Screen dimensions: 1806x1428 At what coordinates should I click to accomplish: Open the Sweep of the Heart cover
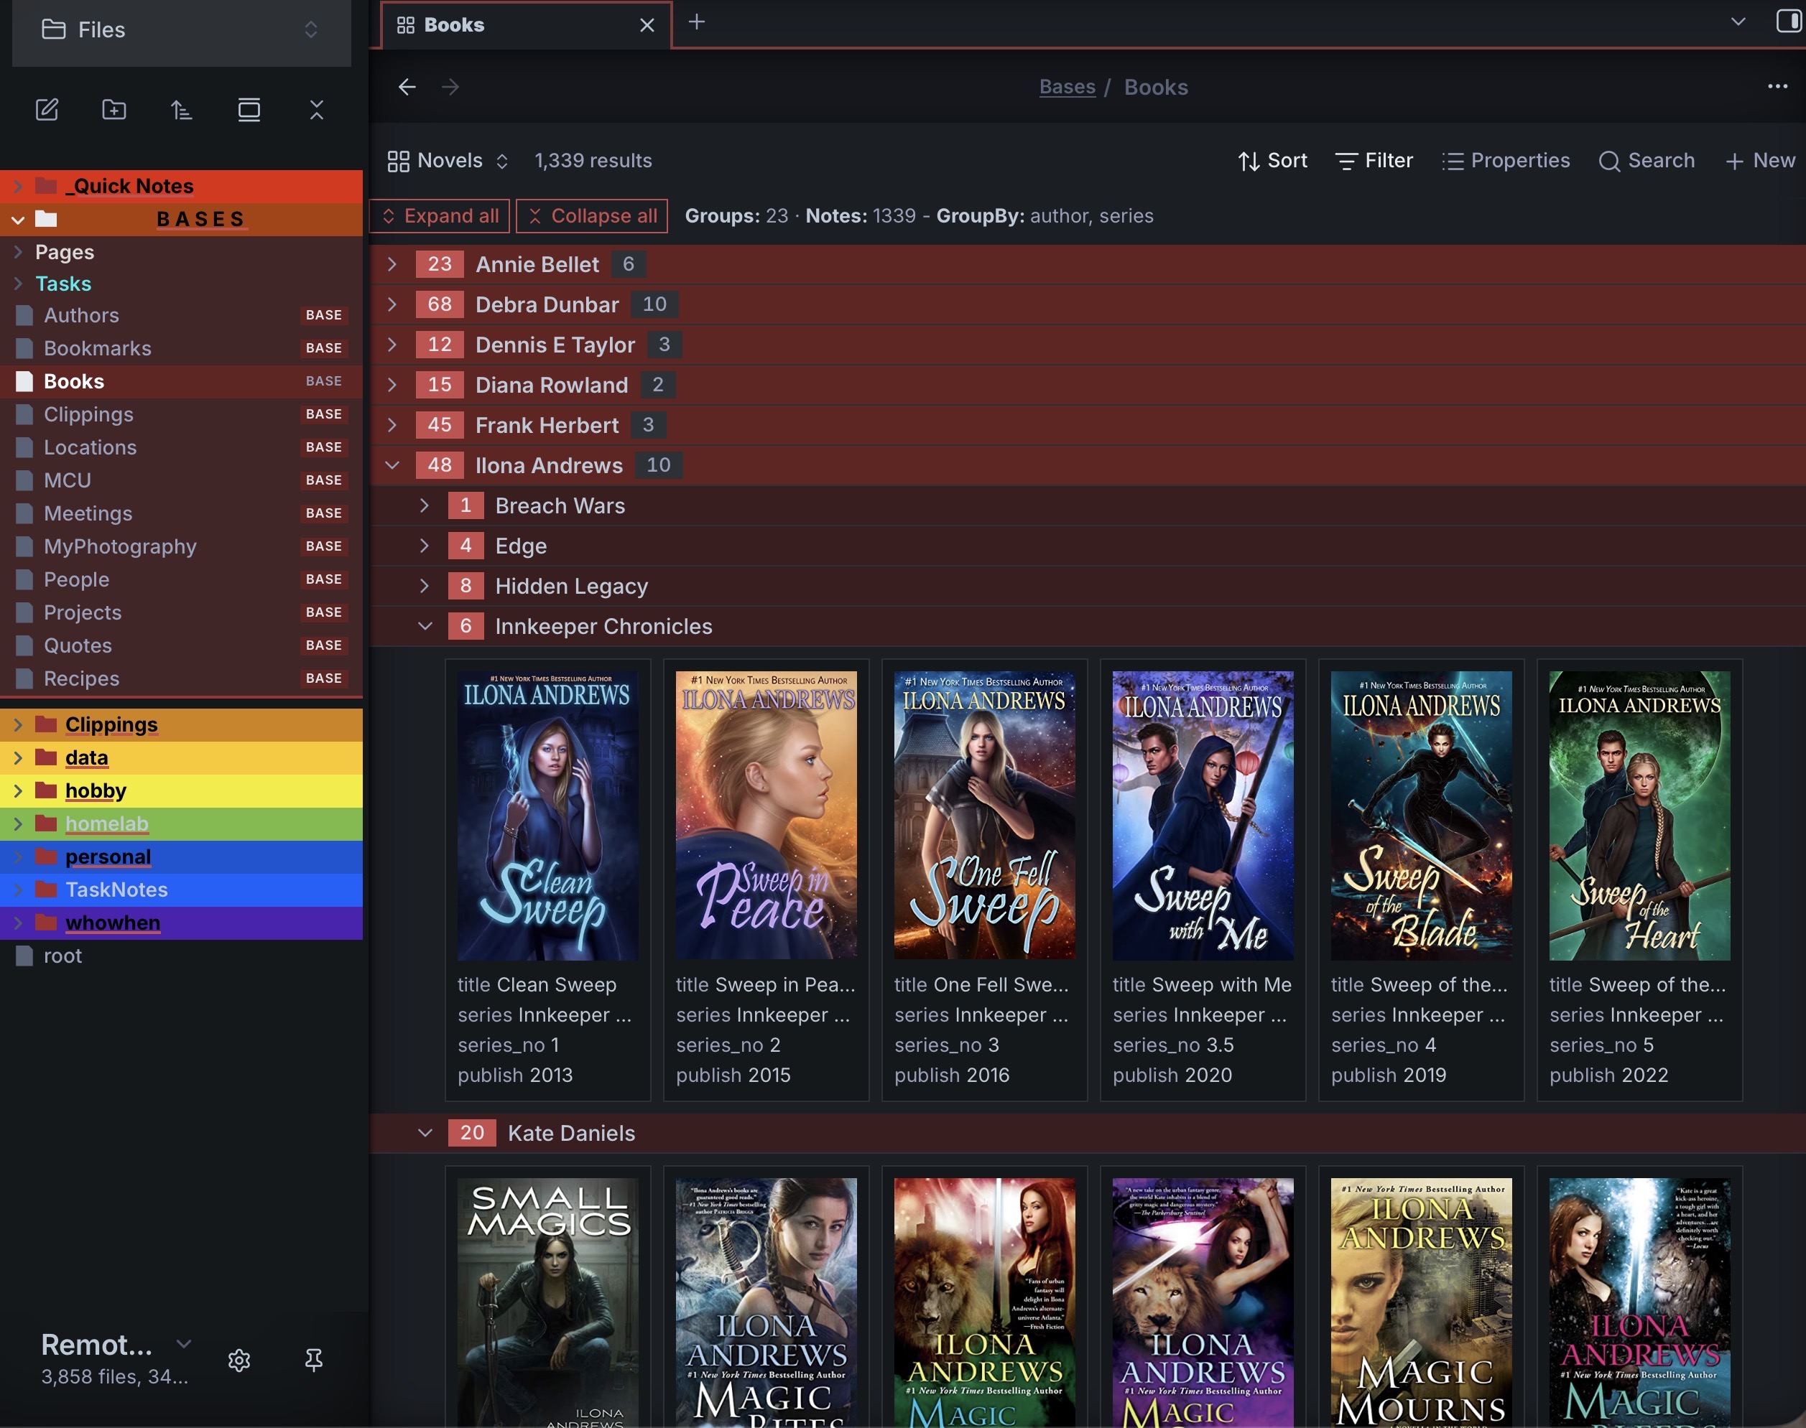coord(1639,815)
